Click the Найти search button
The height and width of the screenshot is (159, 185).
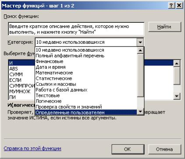[164, 27]
